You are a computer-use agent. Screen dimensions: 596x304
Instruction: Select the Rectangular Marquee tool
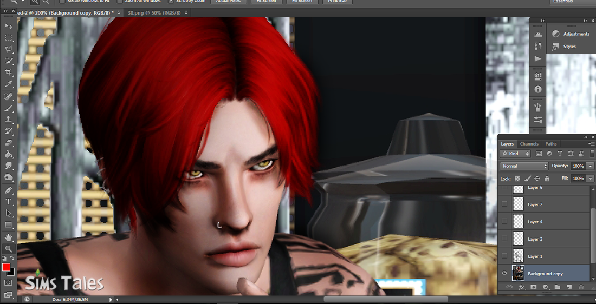click(x=8, y=37)
